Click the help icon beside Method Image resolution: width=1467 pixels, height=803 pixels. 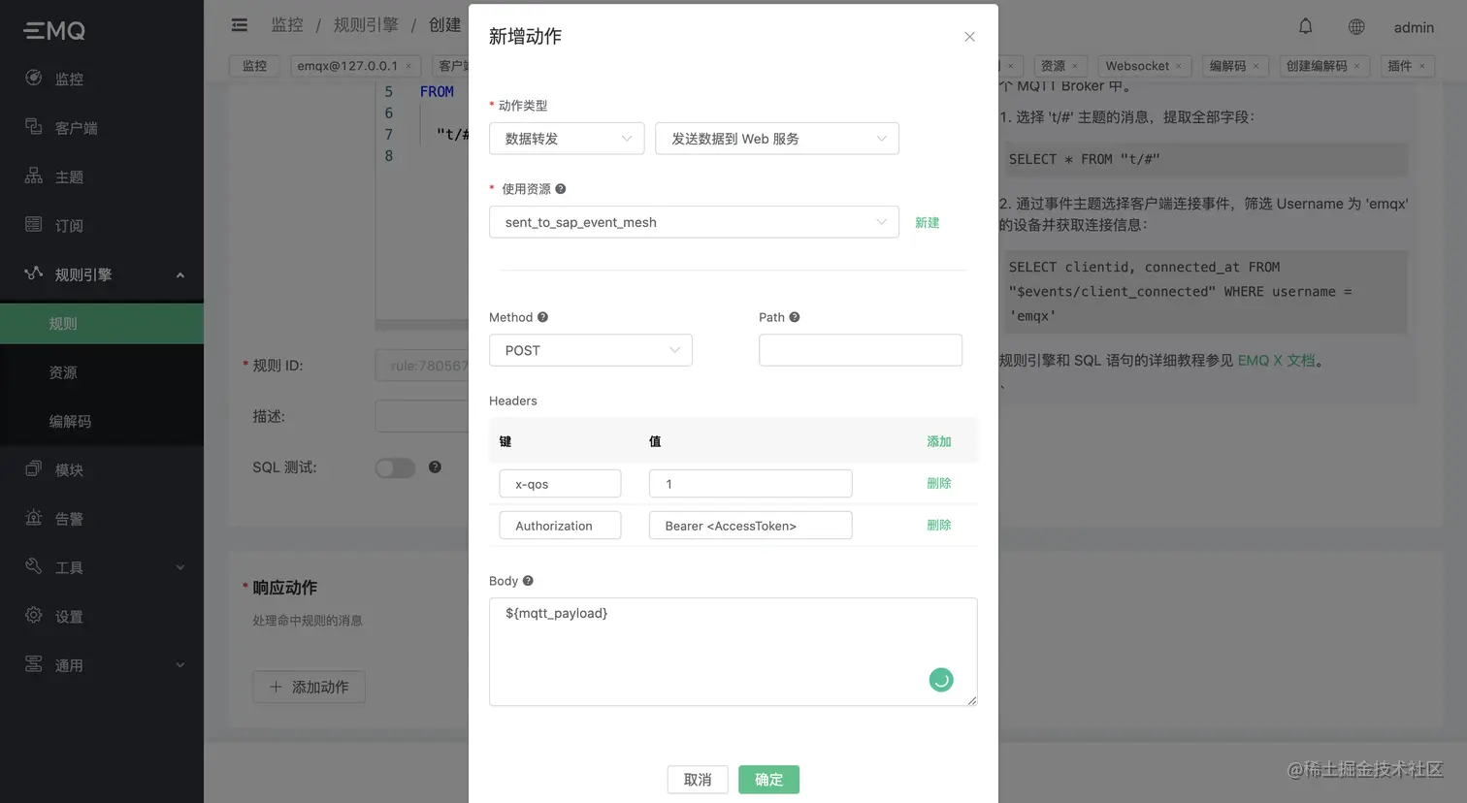[x=542, y=317]
